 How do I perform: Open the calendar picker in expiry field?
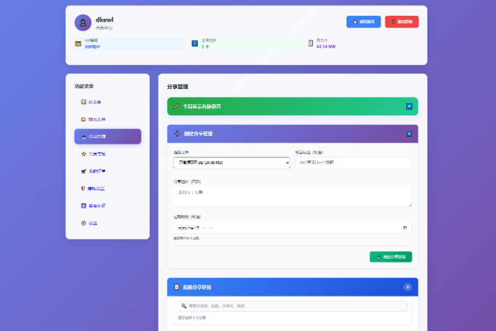(404, 228)
